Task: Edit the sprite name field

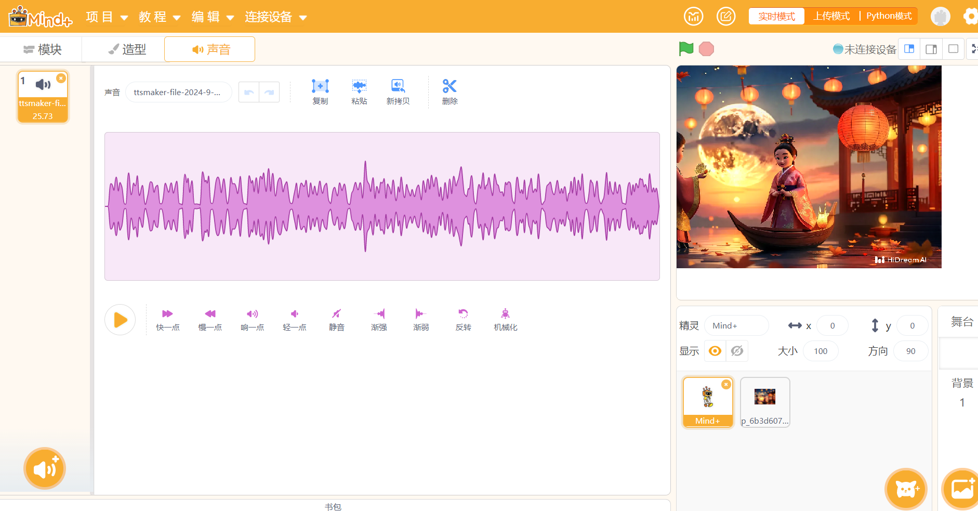Action: click(x=736, y=325)
